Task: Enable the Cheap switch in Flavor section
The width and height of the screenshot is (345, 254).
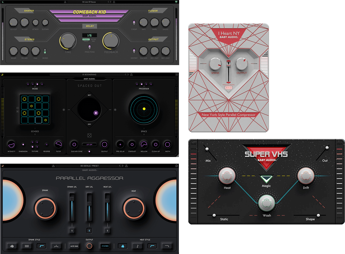Action: [134, 23]
